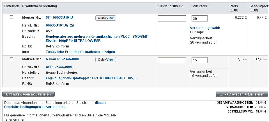The height and width of the screenshot is (122, 269).
Task: Click customer part number field for optocoupler
Action: pyautogui.click(x=172, y=60)
